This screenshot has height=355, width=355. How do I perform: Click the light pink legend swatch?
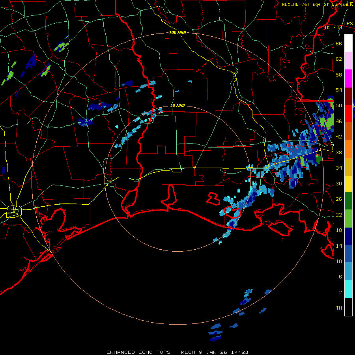point(348,60)
